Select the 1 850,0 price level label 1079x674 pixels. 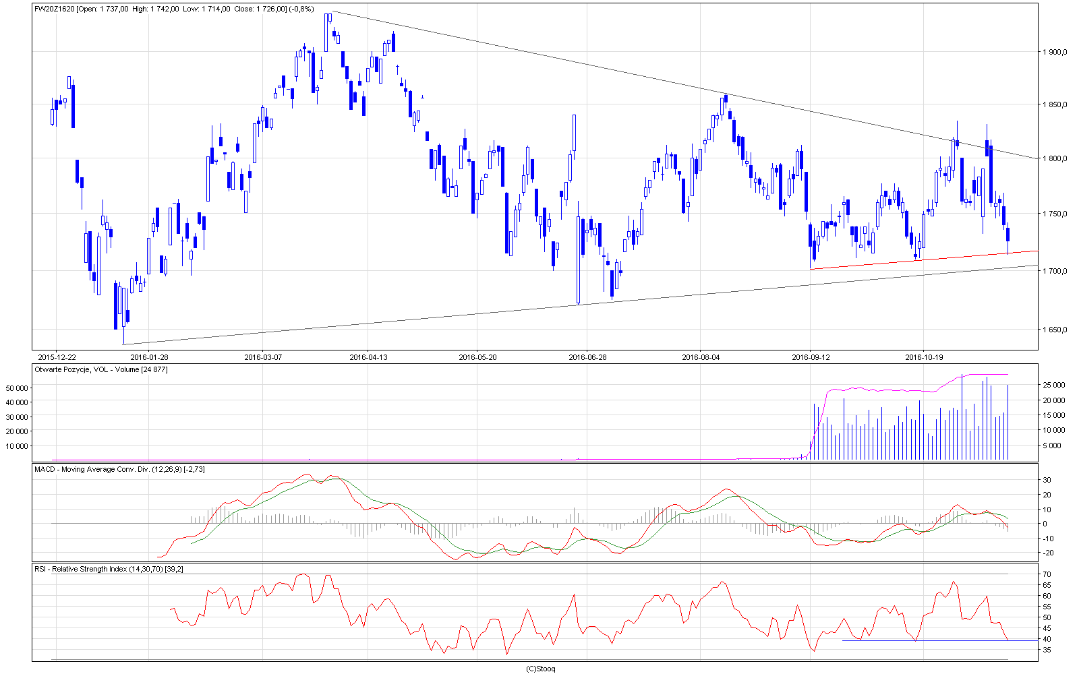click(1055, 104)
